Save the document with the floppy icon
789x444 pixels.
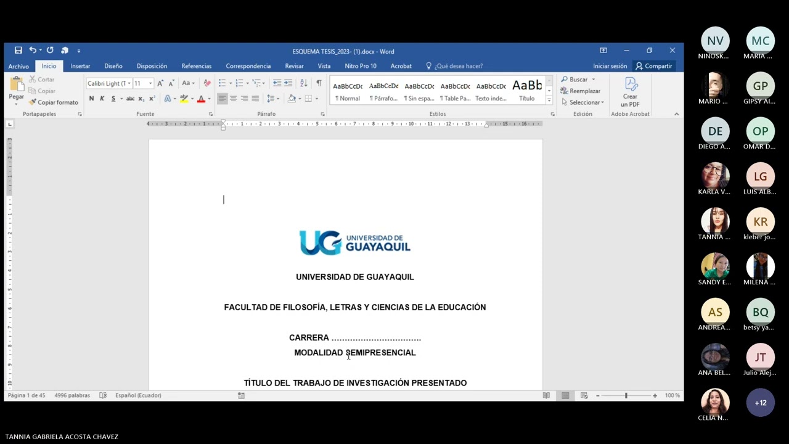18,51
